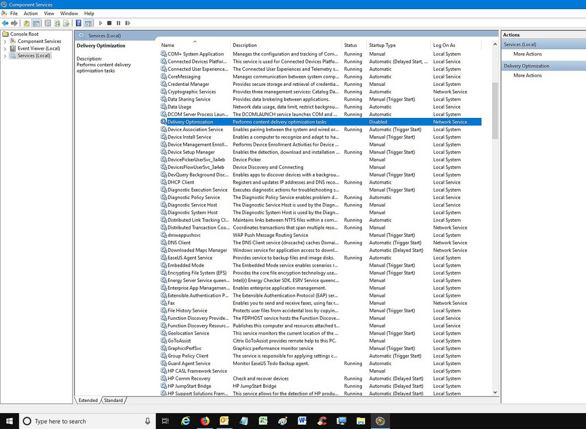Screen dimensions: 586x429
Task: Select the Credential Manager service row
Action: click(x=320, y=84)
